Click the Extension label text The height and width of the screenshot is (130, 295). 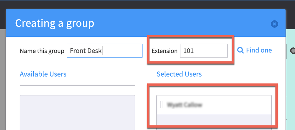point(164,51)
